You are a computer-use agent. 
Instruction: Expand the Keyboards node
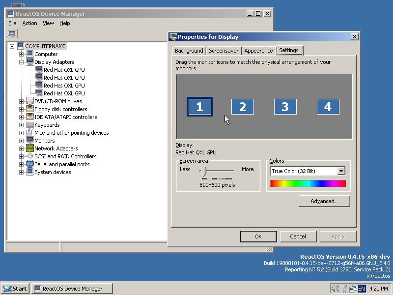(x=21, y=125)
